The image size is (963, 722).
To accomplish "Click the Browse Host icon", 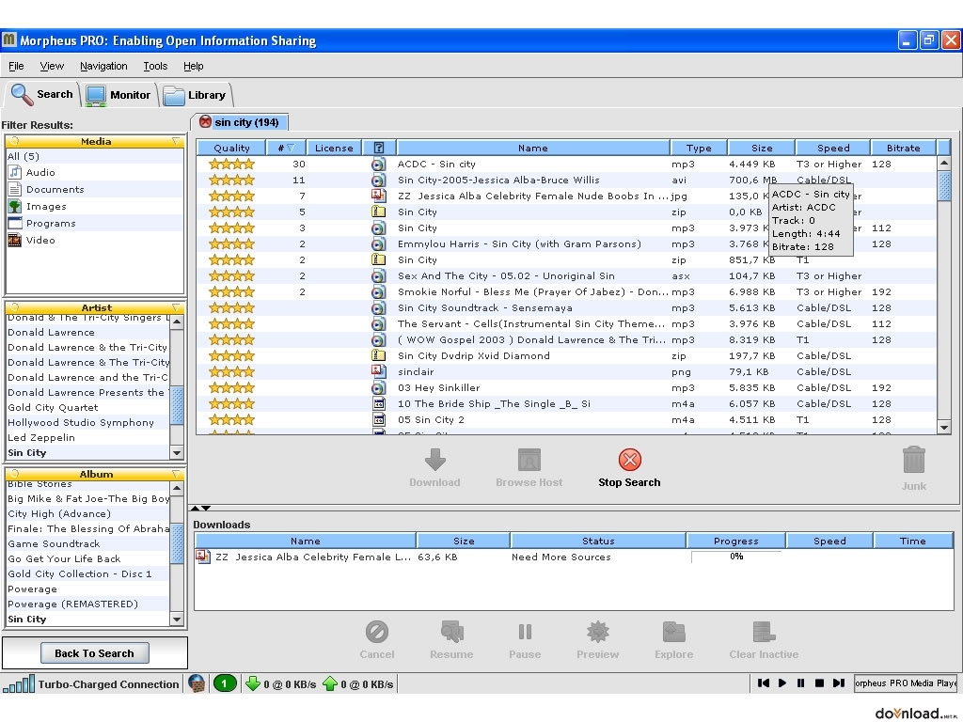I will [529, 459].
